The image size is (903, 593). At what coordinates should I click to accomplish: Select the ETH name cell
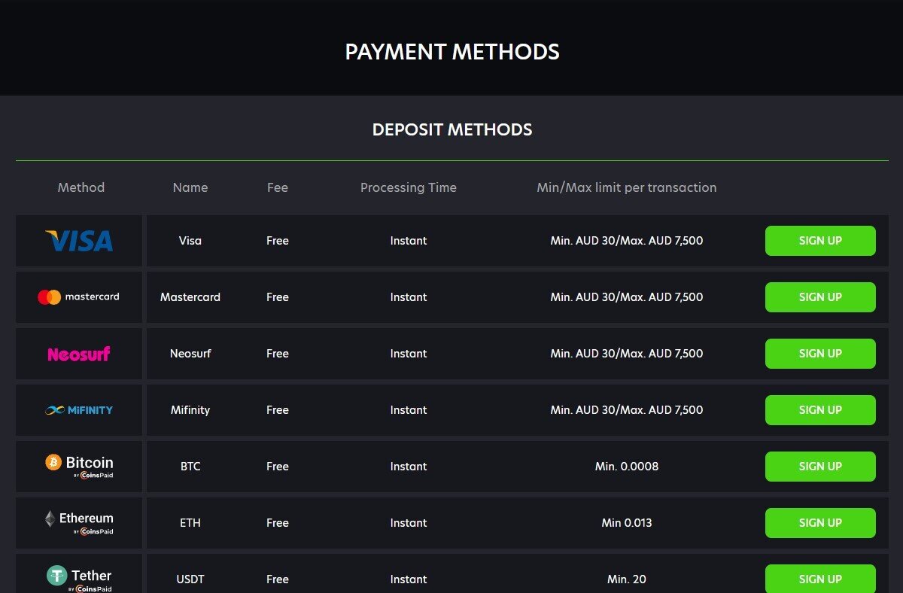(190, 523)
